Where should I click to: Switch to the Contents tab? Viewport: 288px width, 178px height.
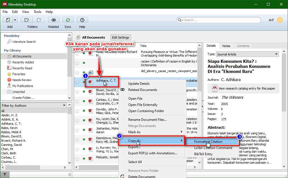click(x=243, y=46)
